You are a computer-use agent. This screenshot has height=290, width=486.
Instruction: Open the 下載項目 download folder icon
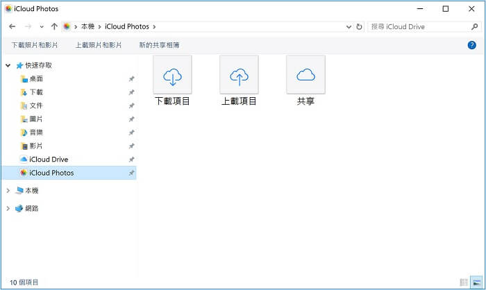[x=172, y=75]
